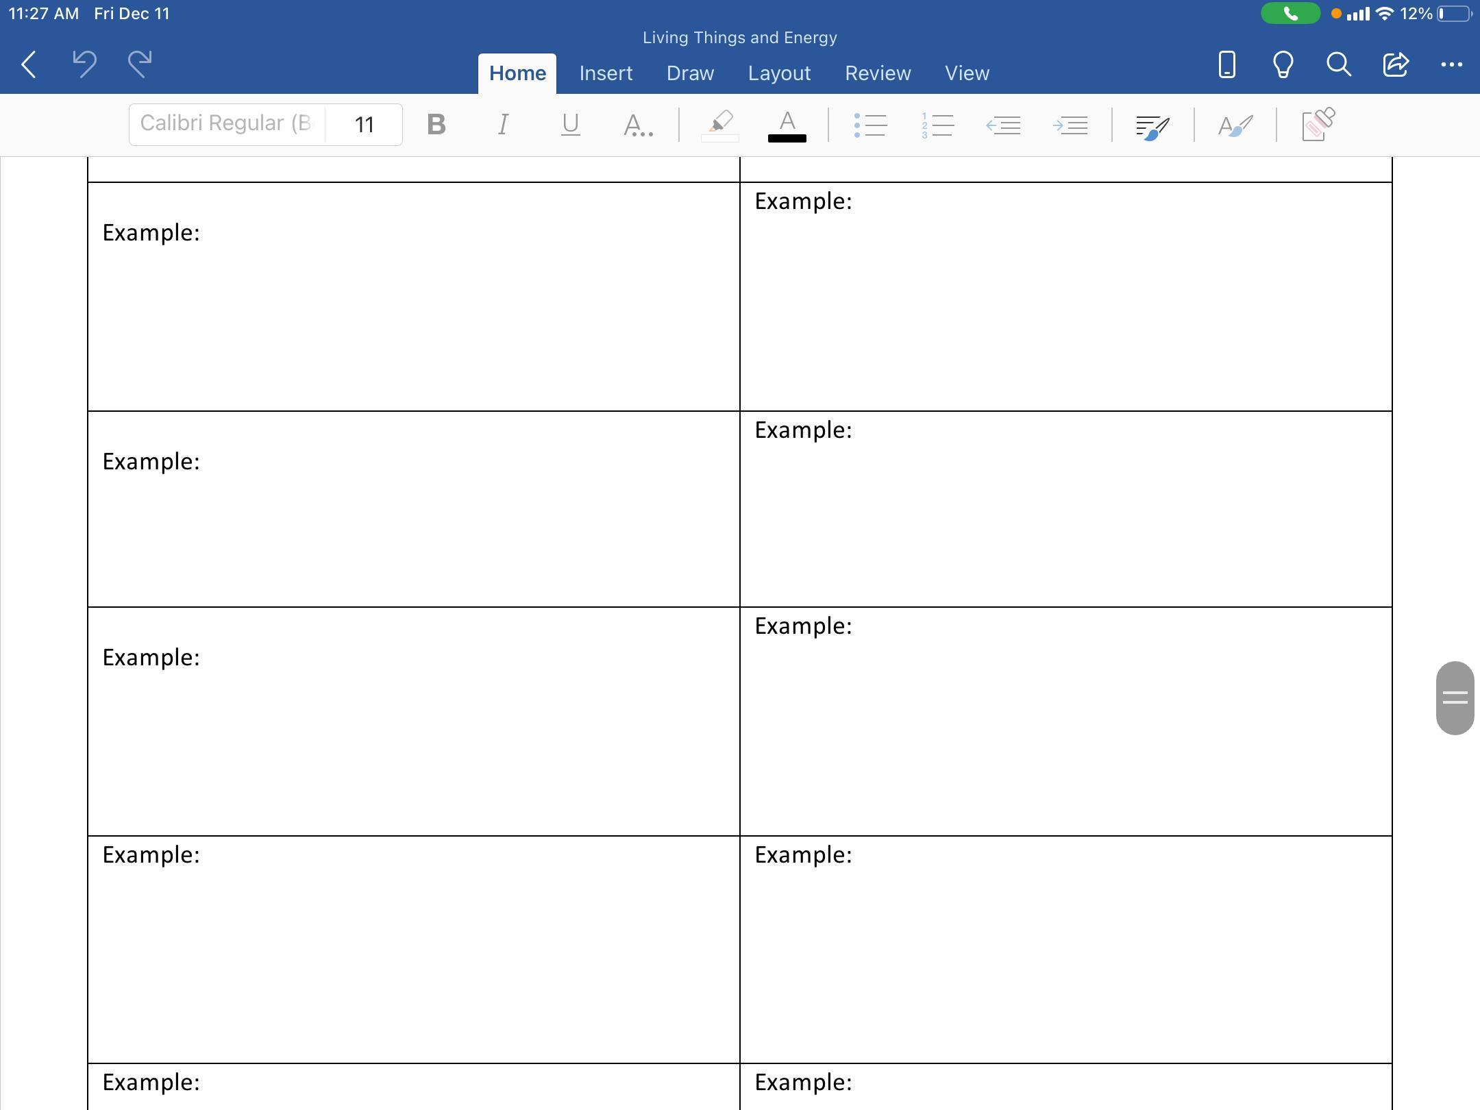Toggle underline formatting
Viewport: 1480px width, 1110px height.
coord(570,125)
